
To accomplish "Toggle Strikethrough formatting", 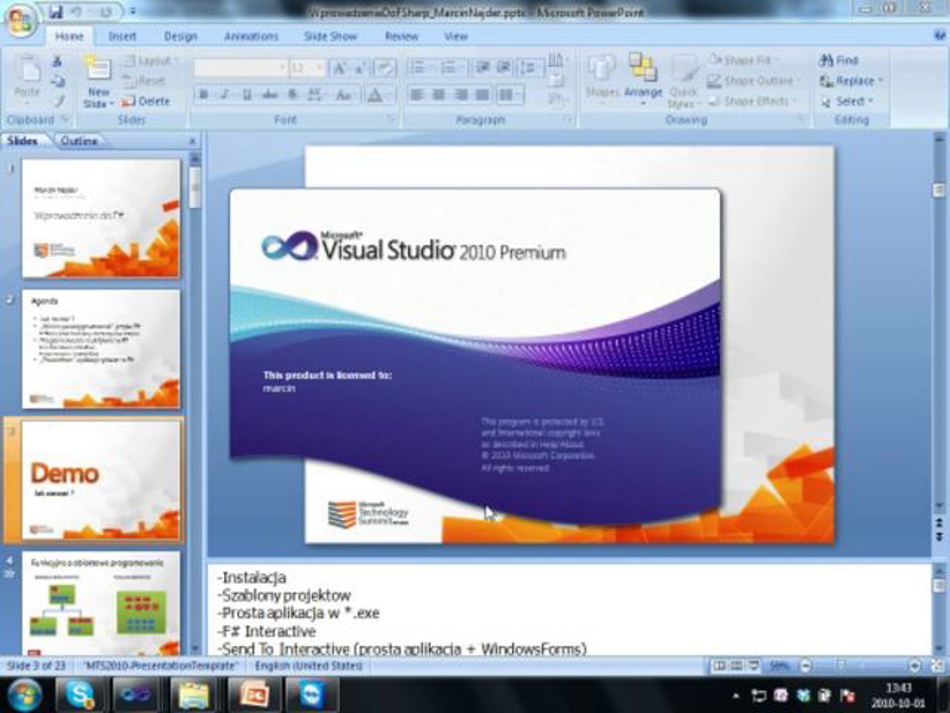I will pyautogui.click(x=270, y=95).
